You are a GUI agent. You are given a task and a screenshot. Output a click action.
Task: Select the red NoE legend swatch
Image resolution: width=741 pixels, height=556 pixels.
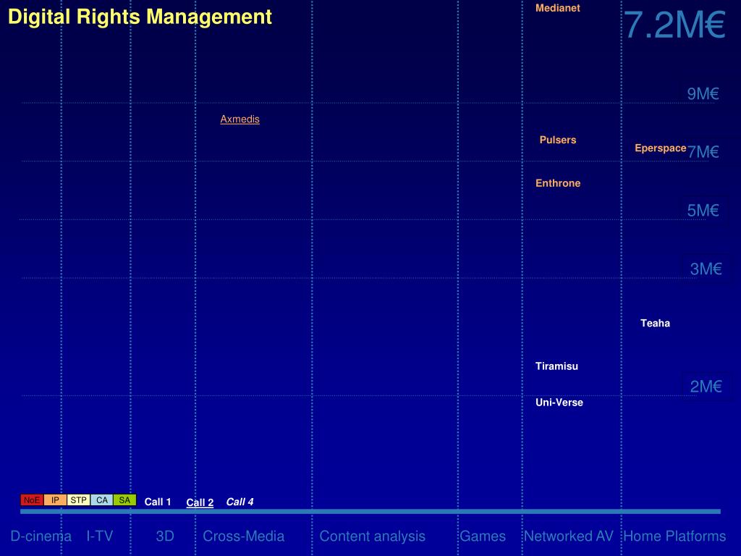(x=32, y=500)
